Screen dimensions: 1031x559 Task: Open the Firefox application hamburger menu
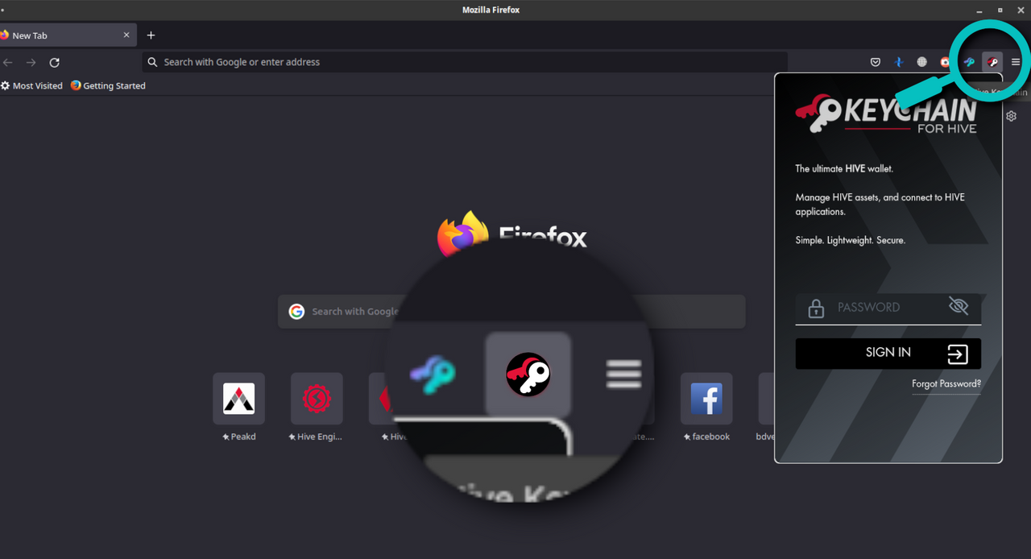tap(1016, 62)
